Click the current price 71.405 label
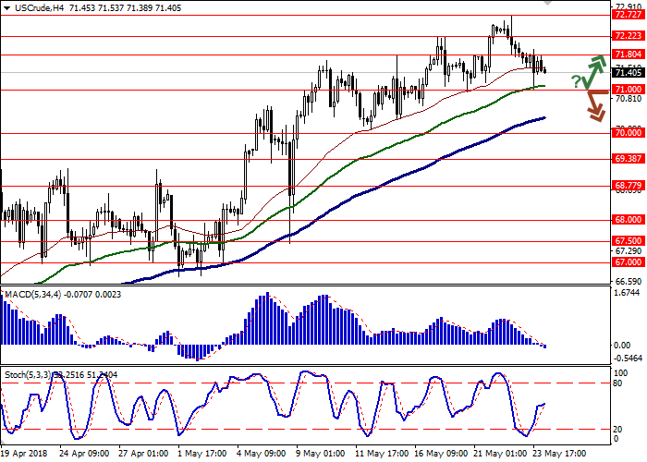 (x=628, y=72)
